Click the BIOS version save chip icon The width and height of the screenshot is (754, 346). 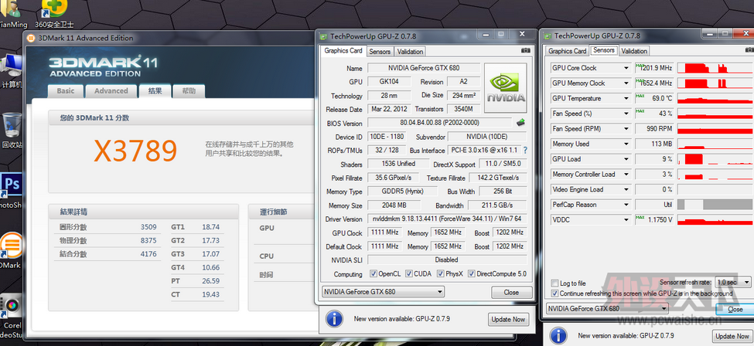(x=520, y=123)
